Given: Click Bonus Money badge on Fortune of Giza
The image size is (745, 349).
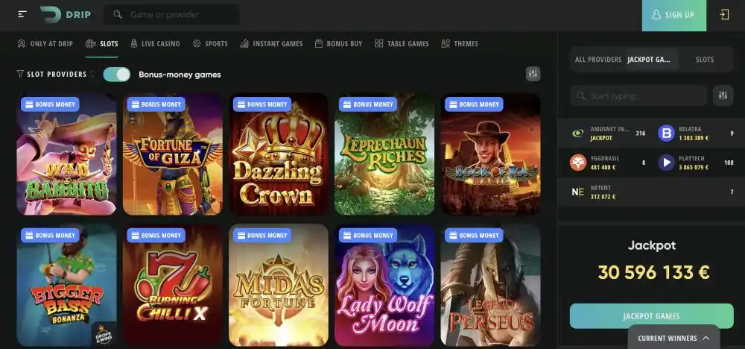Looking at the screenshot, I should click(x=156, y=104).
